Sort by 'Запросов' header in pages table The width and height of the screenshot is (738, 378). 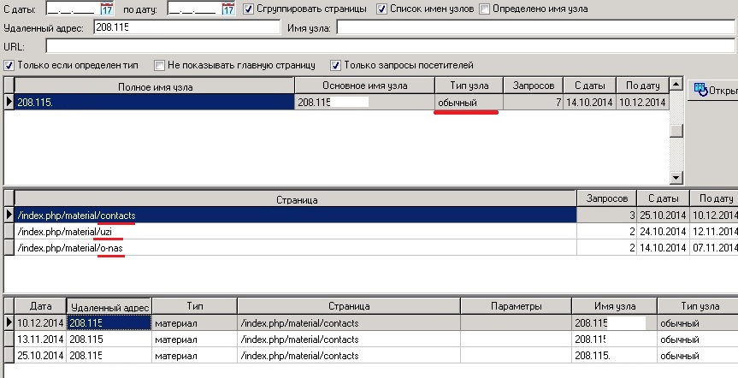(x=606, y=198)
